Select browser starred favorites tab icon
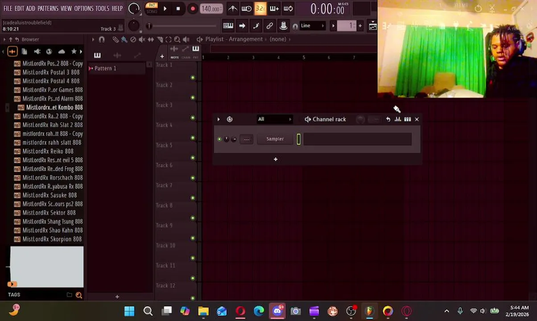 (74, 52)
